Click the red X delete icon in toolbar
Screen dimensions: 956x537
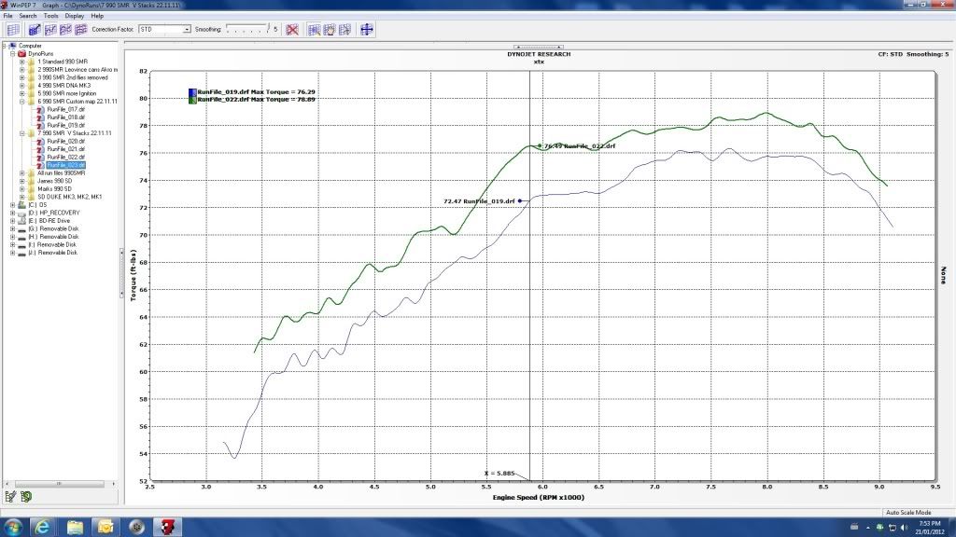tap(292, 30)
